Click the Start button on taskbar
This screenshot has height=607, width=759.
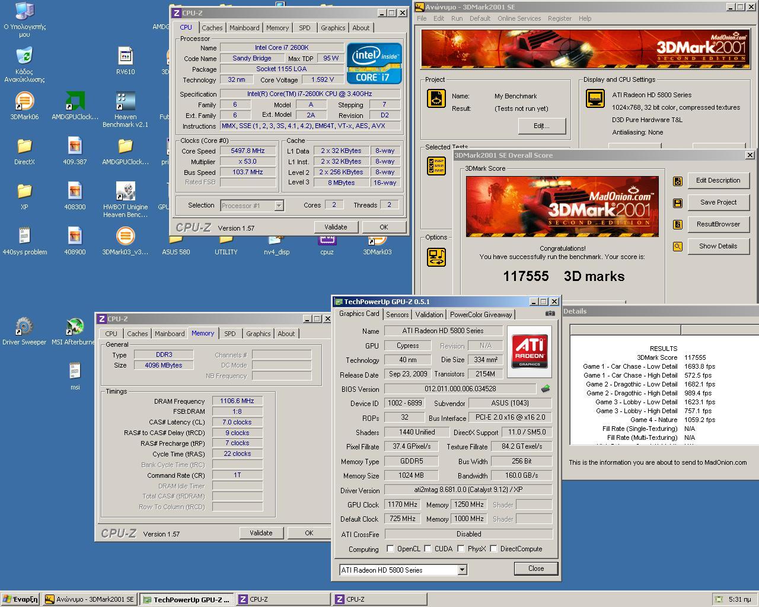[21, 599]
